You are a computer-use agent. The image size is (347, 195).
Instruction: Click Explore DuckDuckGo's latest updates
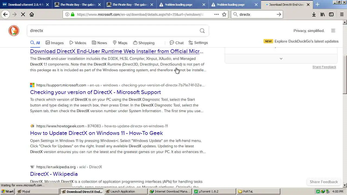[306, 41]
